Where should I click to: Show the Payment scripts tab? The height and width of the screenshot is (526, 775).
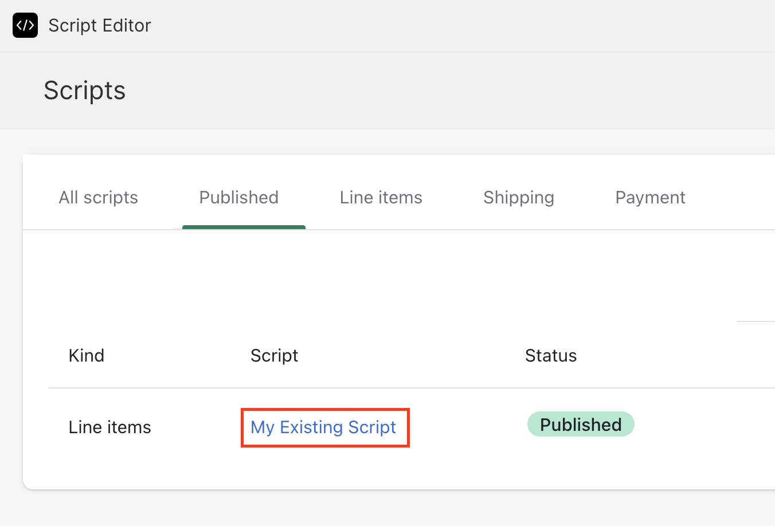(x=650, y=198)
